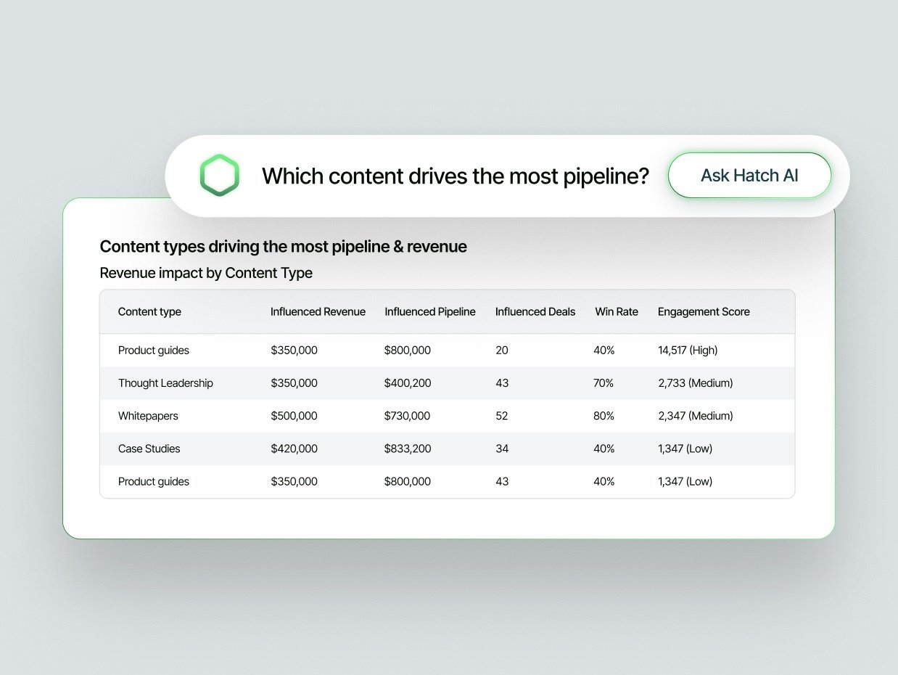This screenshot has height=675, width=898.
Task: Click the green hexagon Hatch logo icon
Action: tap(219, 176)
